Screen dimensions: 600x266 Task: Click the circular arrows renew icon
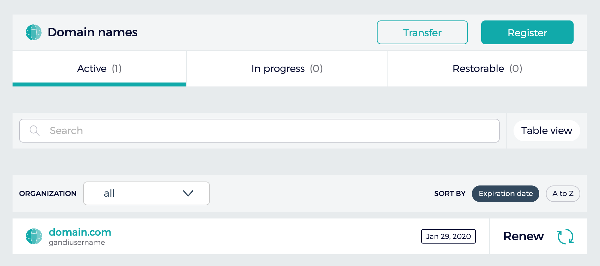click(565, 237)
